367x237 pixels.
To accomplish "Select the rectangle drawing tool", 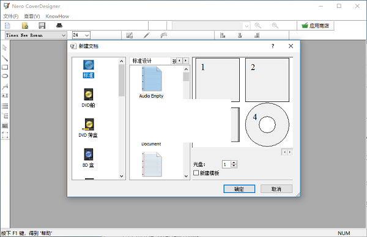I will pos(5,67).
